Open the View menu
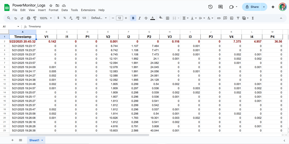Viewport: 289px width, 144px height. (x=32, y=10)
